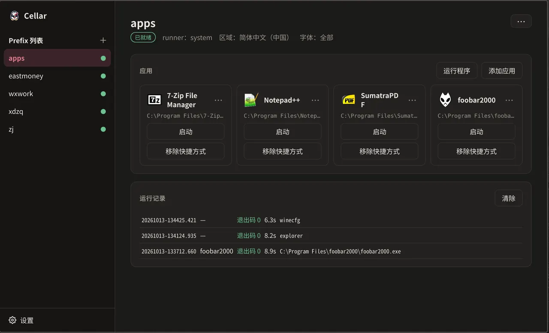549x333 pixels.
Task: Click the green status dot for eastmoney
Action: (103, 76)
